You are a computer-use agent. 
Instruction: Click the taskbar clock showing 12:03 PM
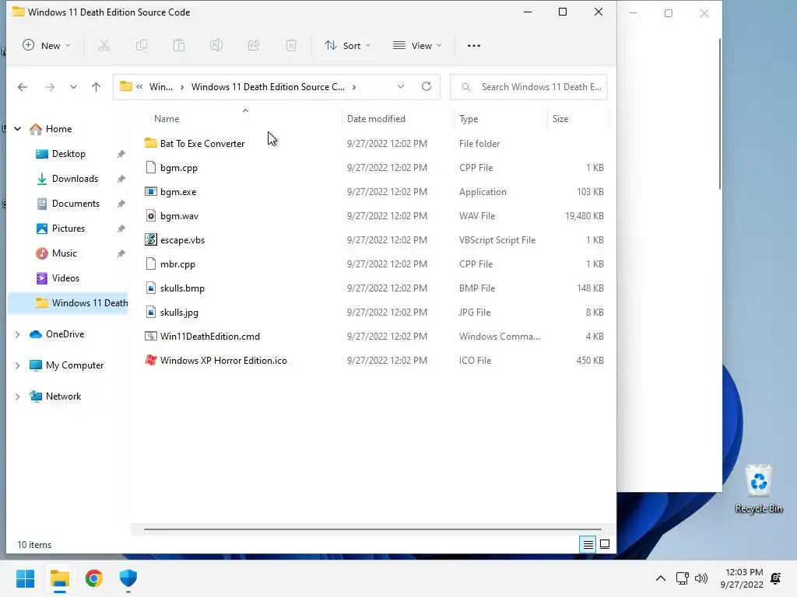[x=742, y=578]
